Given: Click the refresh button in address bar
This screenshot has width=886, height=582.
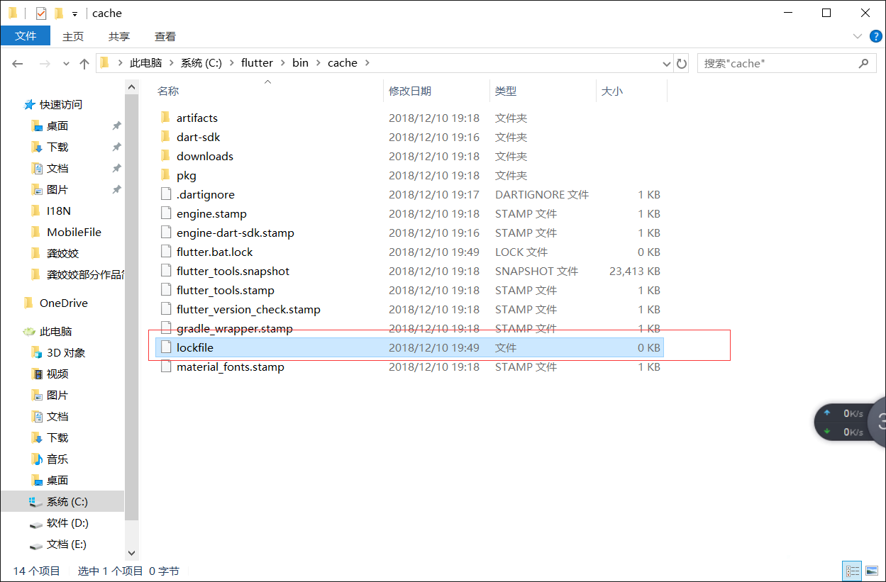Looking at the screenshot, I should click(x=682, y=63).
